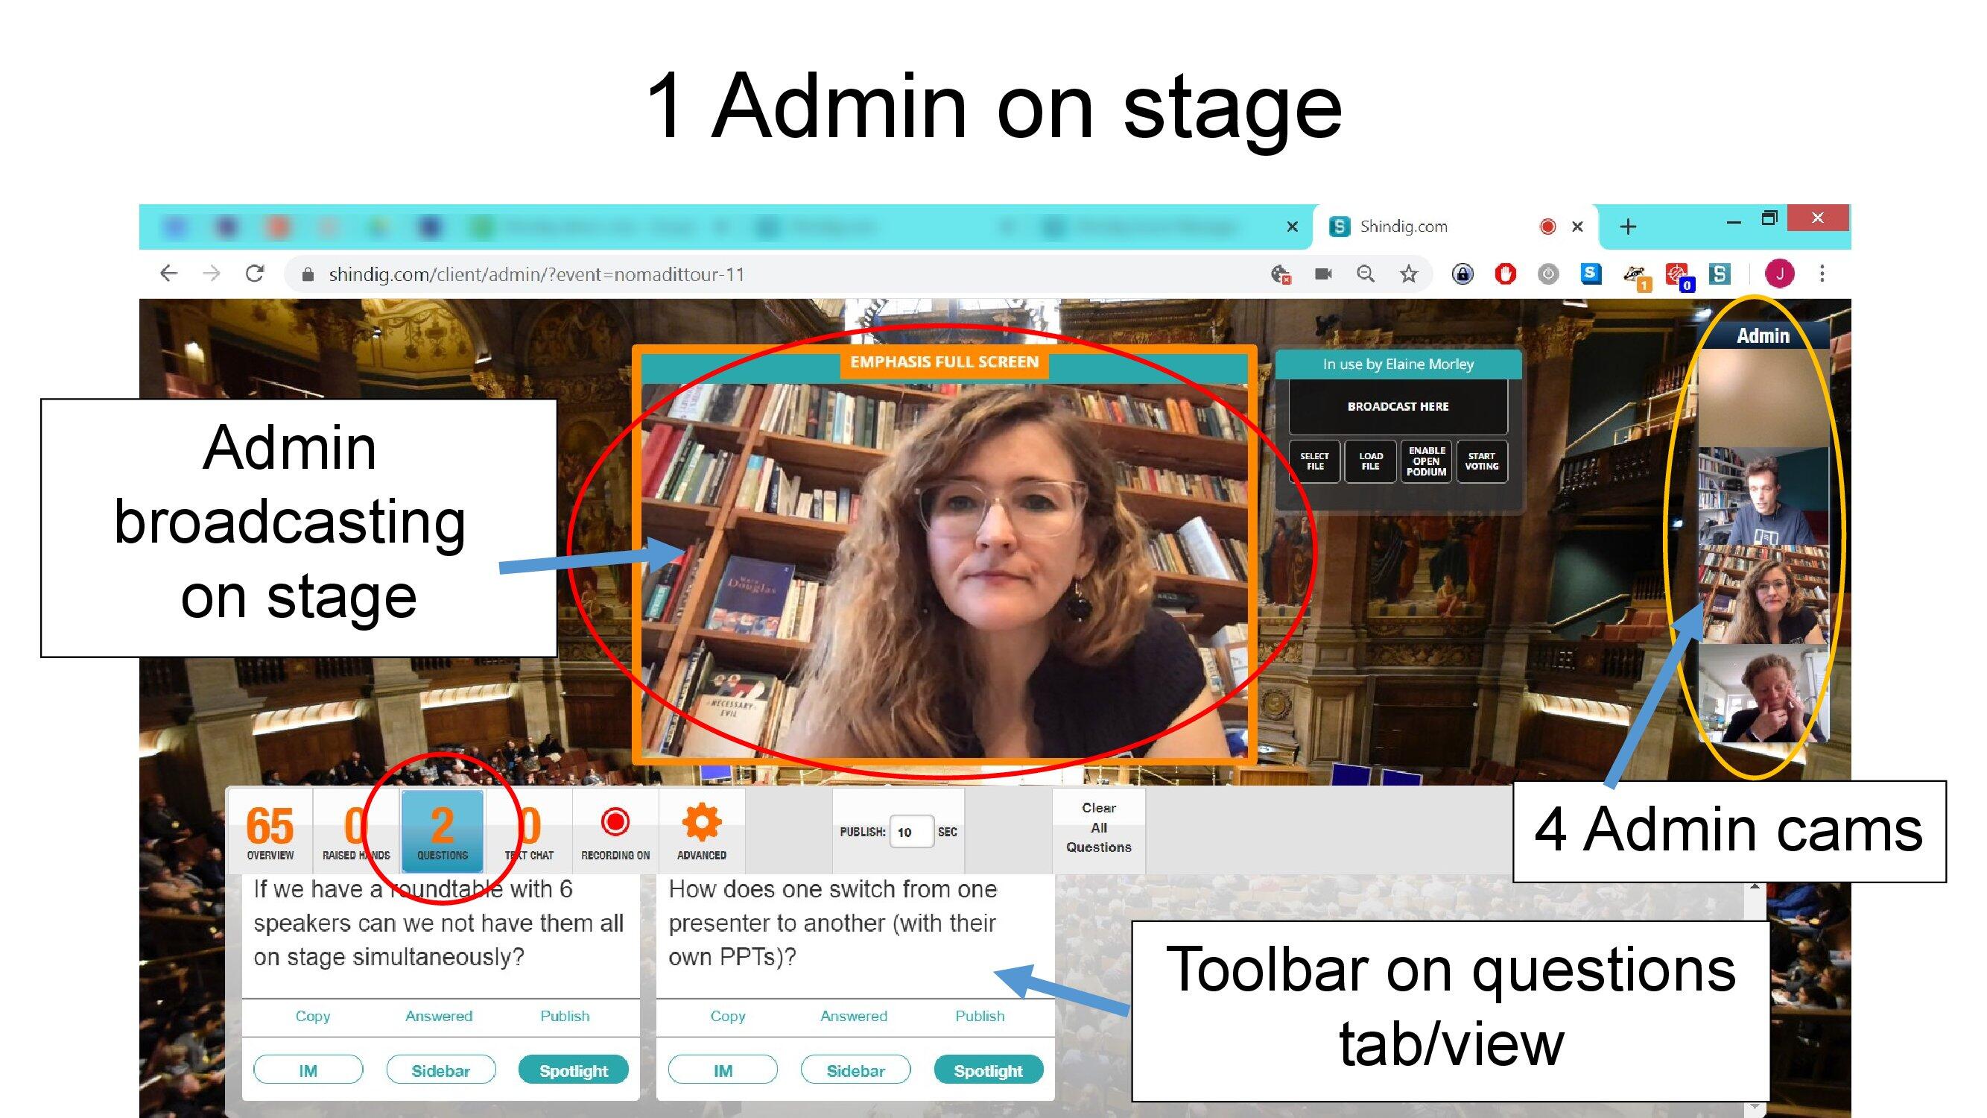Click the Publish seconds input field
The image size is (1987, 1118).
(911, 832)
